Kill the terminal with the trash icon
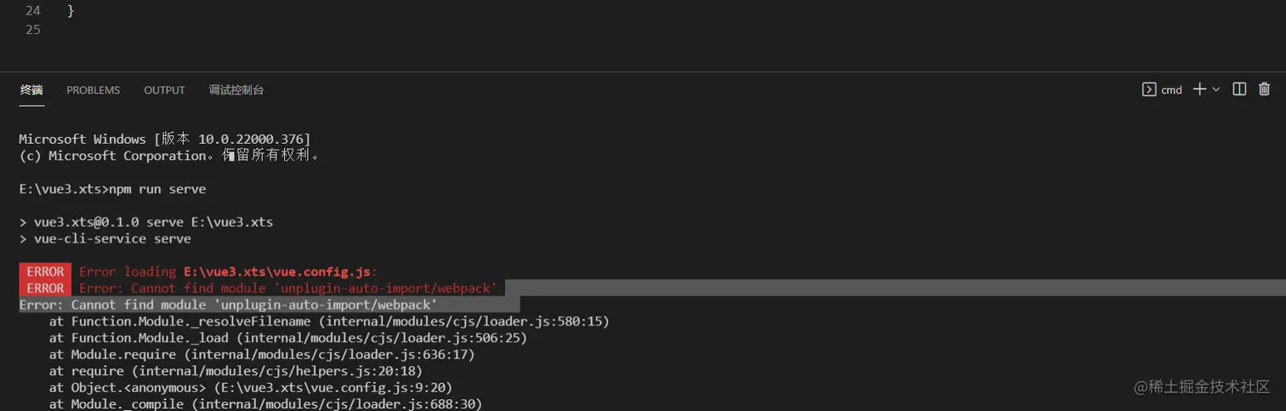The width and height of the screenshot is (1286, 411). (x=1265, y=89)
